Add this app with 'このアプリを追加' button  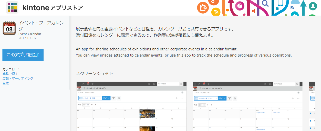click(23, 55)
